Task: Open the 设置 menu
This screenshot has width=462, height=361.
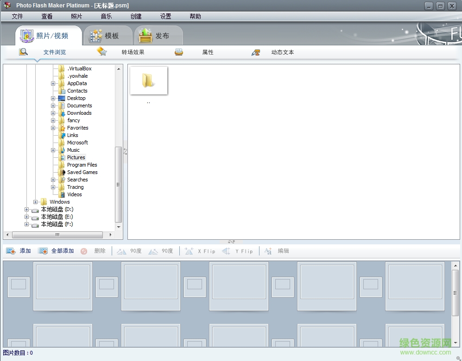Action: tap(165, 16)
